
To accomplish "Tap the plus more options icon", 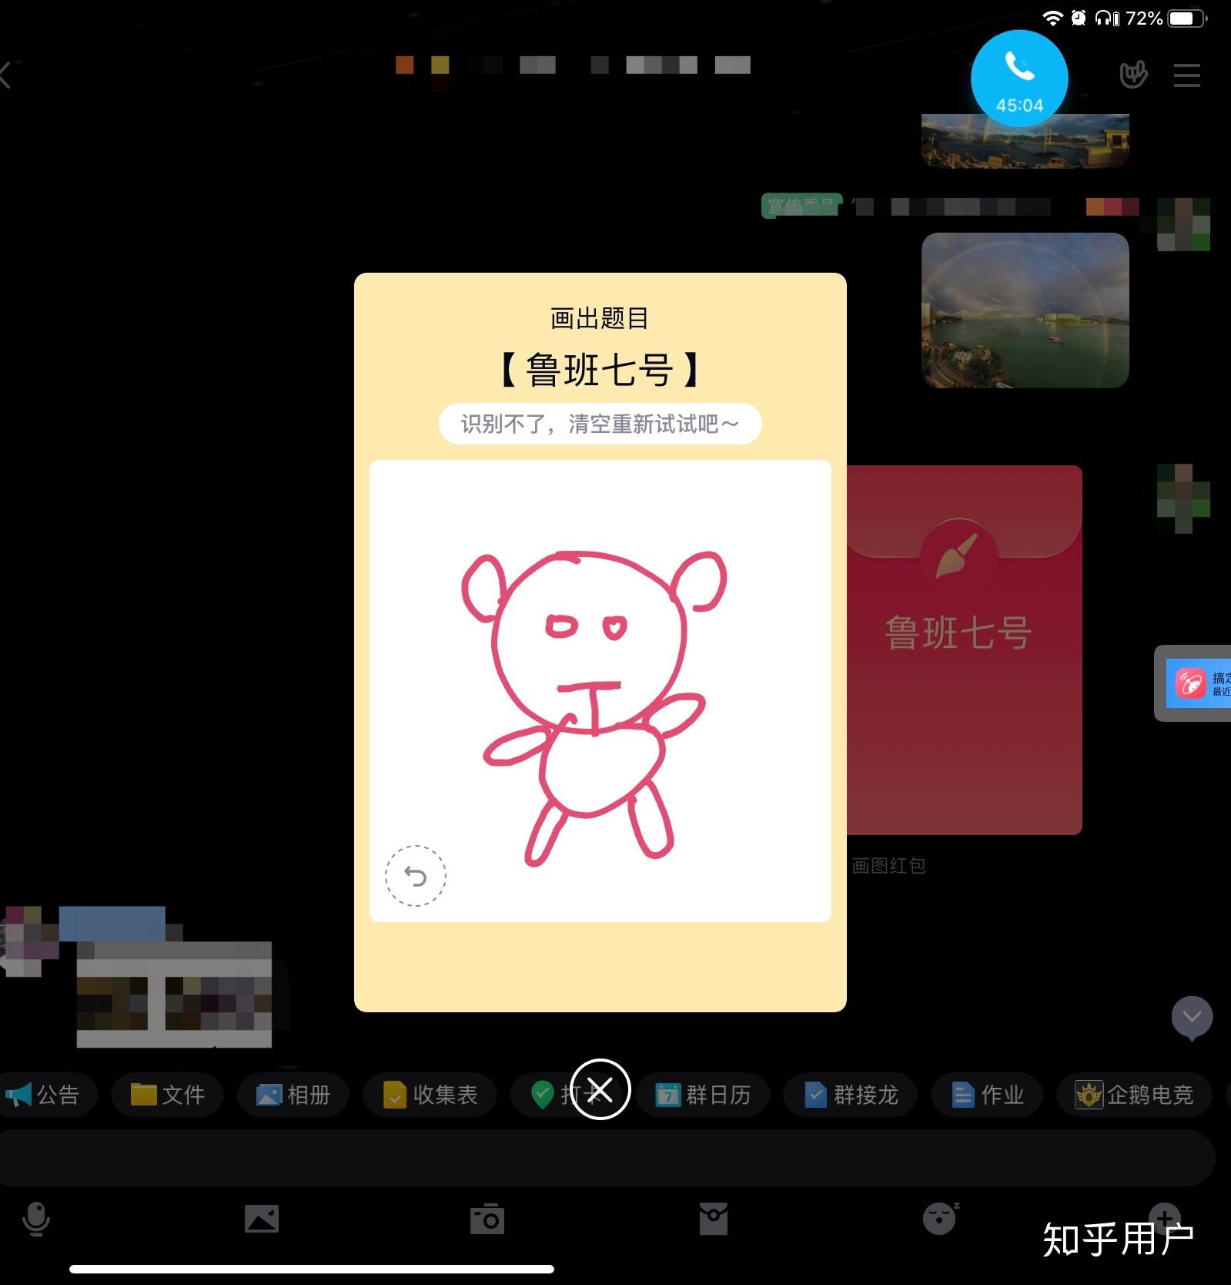I will 1165,1219.
